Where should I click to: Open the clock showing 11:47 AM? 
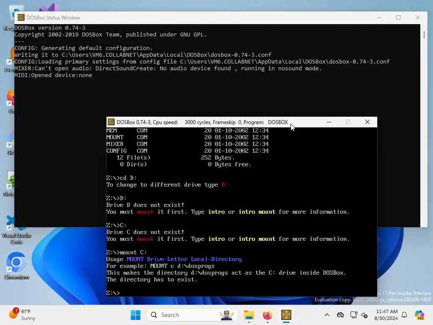tap(386, 315)
